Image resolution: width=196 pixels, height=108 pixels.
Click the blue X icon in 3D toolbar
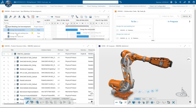(173, 102)
